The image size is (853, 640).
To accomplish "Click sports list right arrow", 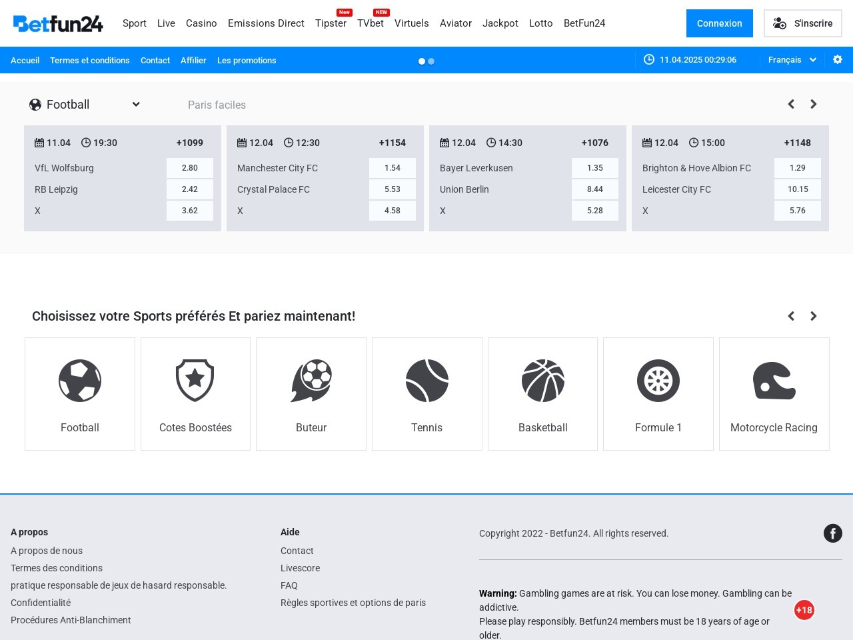I will [814, 316].
